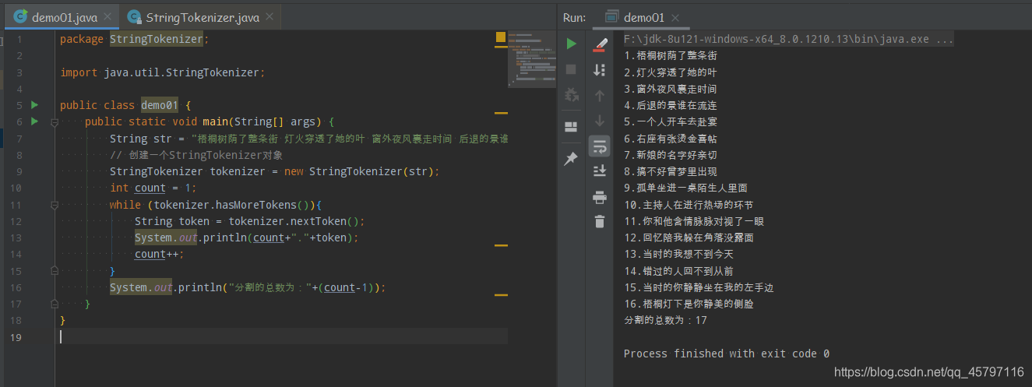Image resolution: width=1032 pixels, height=387 pixels.
Task: Click the yellow warning indicator at top
Action: pyautogui.click(x=501, y=37)
